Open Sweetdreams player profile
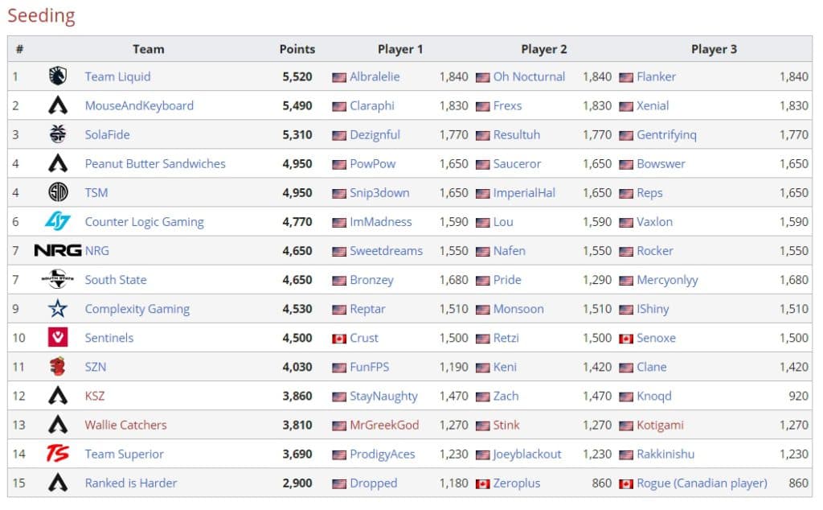823x510 pixels. point(385,250)
